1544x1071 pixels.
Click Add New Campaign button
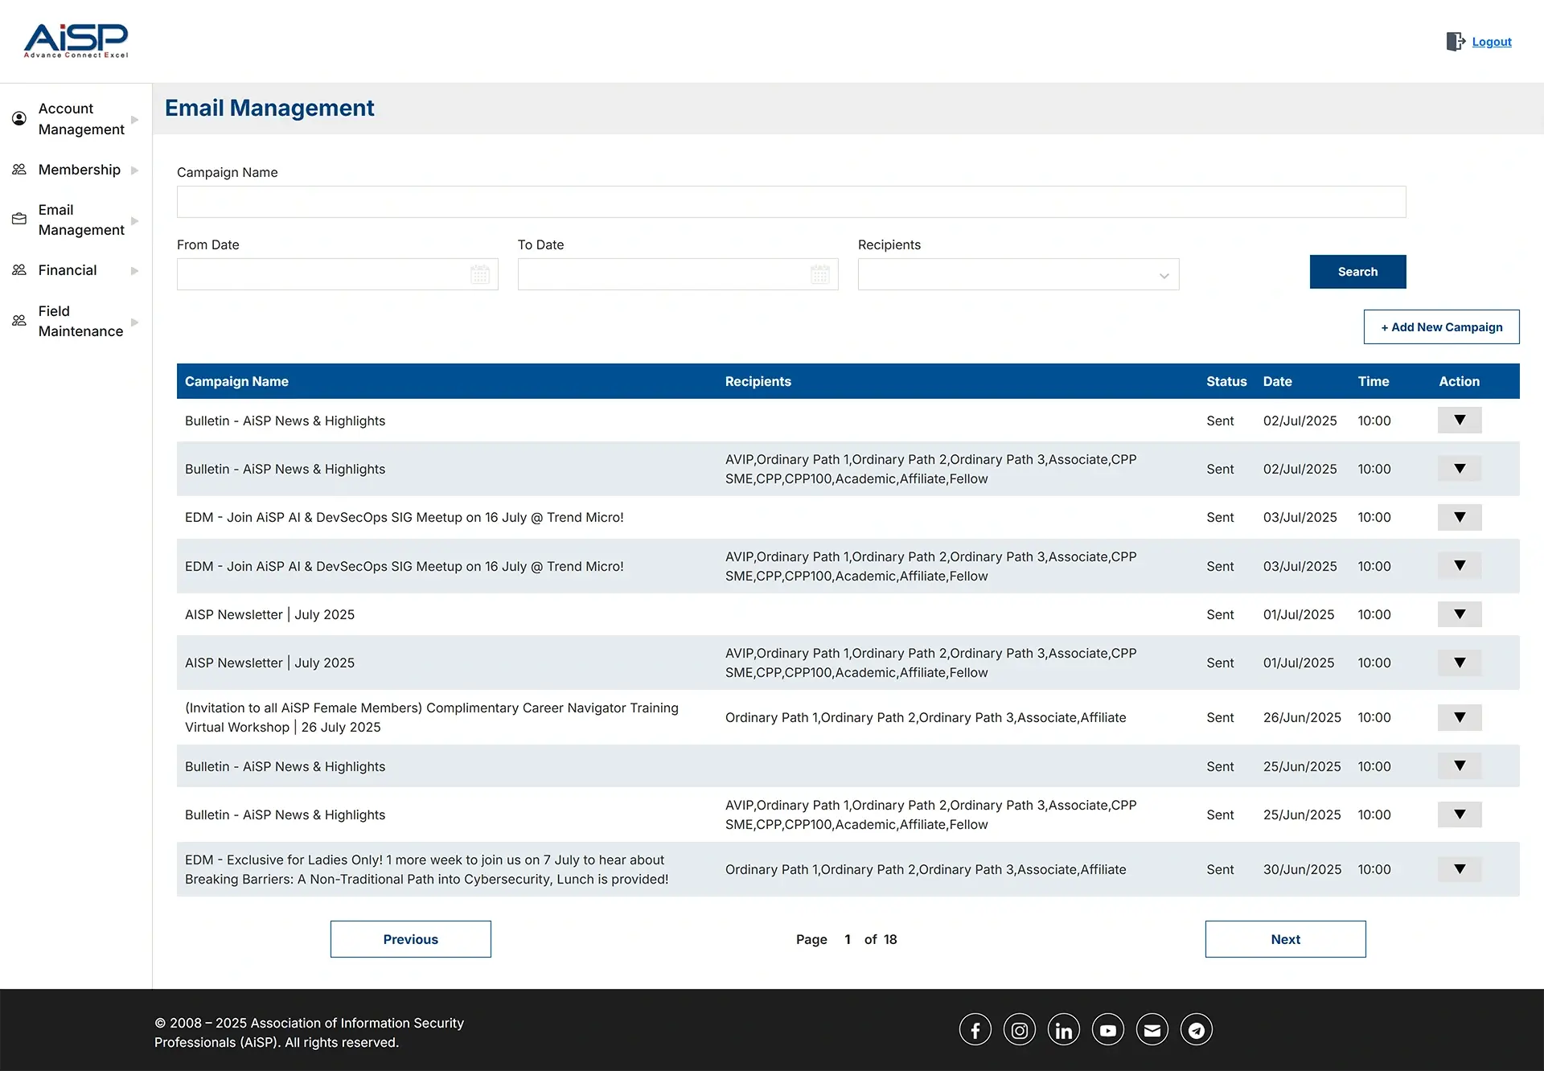coord(1441,327)
